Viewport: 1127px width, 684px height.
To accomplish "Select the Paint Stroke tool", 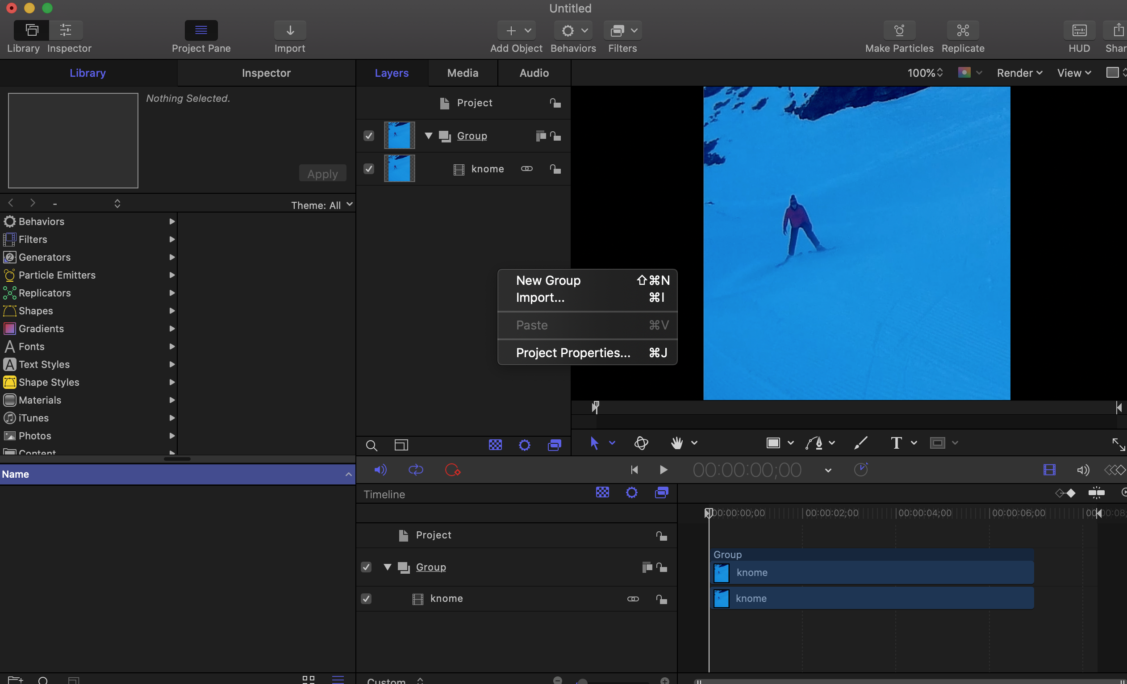I will pos(860,442).
